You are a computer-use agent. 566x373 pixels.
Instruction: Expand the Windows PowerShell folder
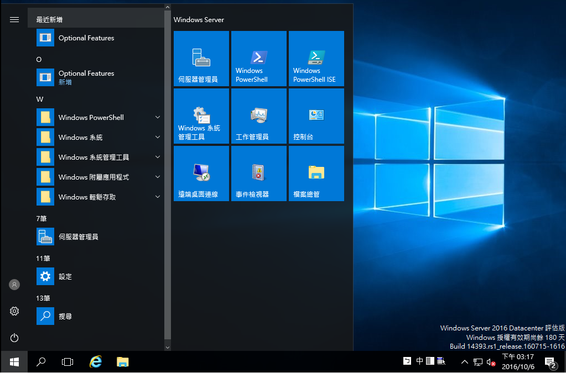coord(96,117)
